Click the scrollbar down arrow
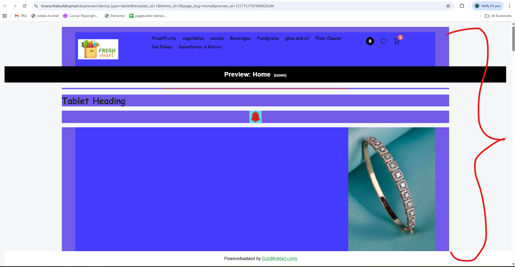 (x=513, y=264)
